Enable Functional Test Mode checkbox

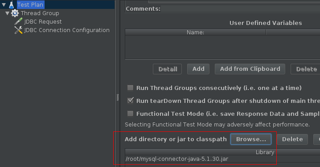[x=130, y=114]
